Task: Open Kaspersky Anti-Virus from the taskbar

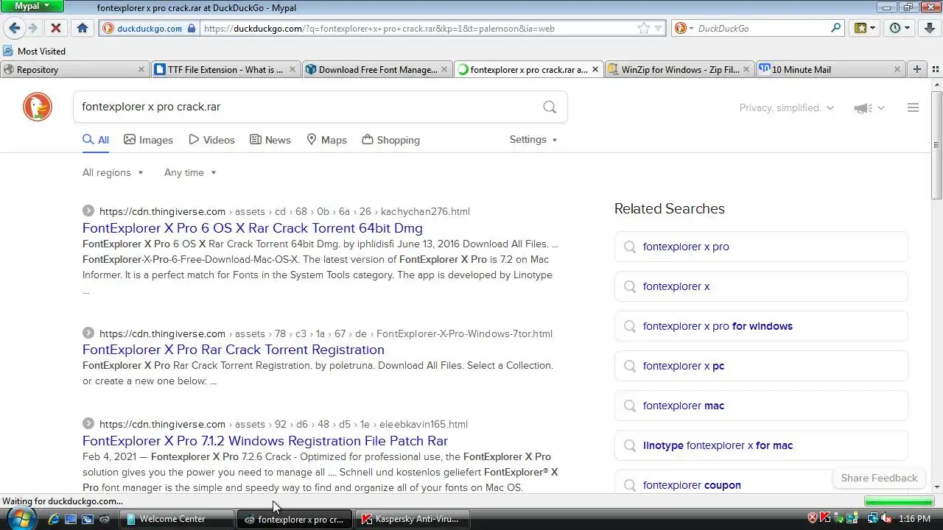Action: point(413,519)
